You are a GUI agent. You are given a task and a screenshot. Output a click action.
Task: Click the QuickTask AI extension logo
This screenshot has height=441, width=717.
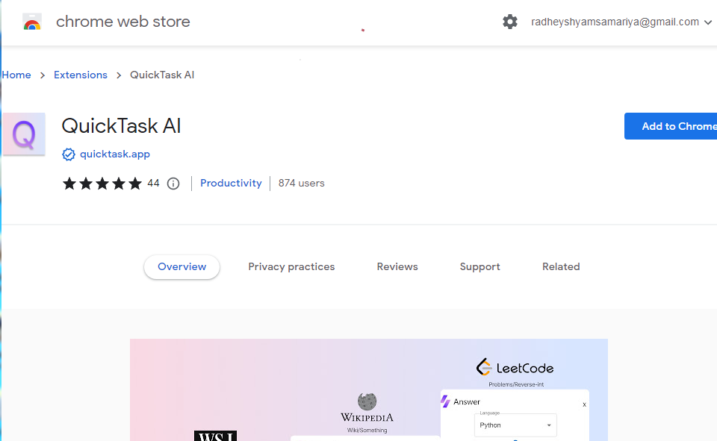(x=24, y=134)
